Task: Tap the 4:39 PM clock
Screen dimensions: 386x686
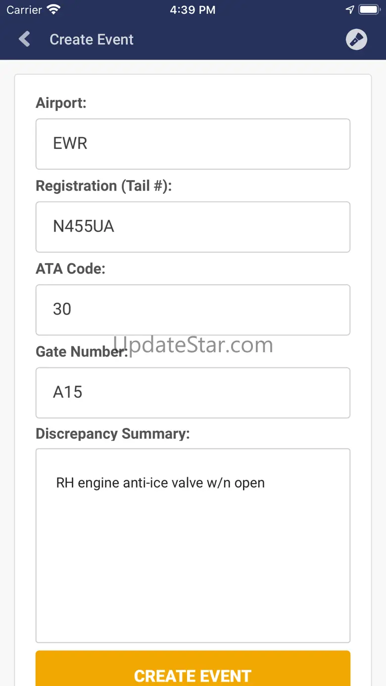Action: pos(193,9)
